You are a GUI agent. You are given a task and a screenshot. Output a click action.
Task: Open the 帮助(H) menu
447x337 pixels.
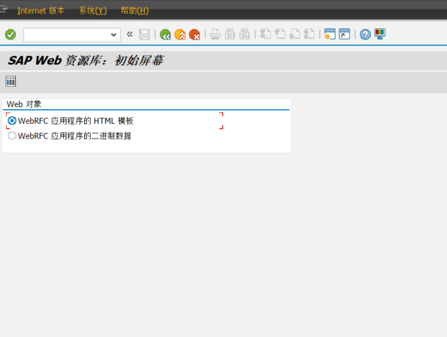tap(134, 11)
